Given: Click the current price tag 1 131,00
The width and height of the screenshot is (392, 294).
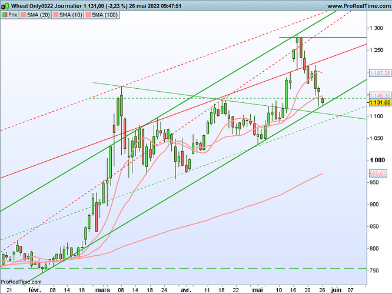Looking at the screenshot, I should click(x=379, y=102).
